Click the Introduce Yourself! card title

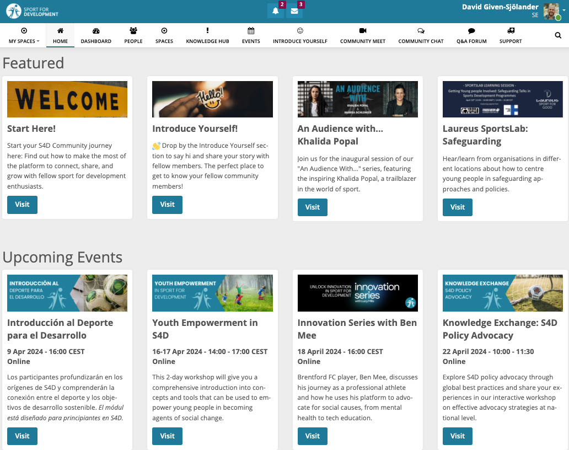click(x=195, y=128)
